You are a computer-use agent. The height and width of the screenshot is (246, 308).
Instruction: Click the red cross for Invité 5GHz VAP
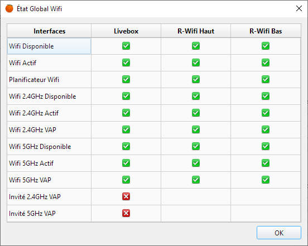(126, 213)
